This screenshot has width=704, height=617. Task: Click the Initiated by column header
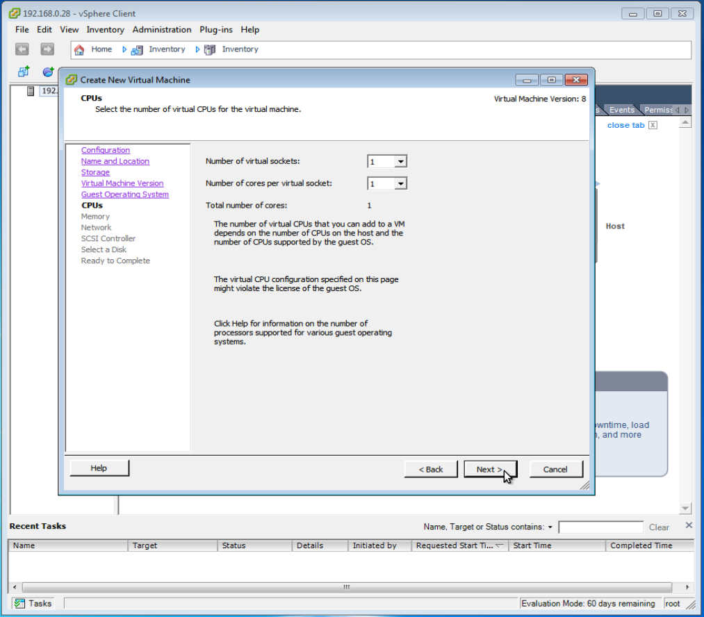pyautogui.click(x=380, y=545)
